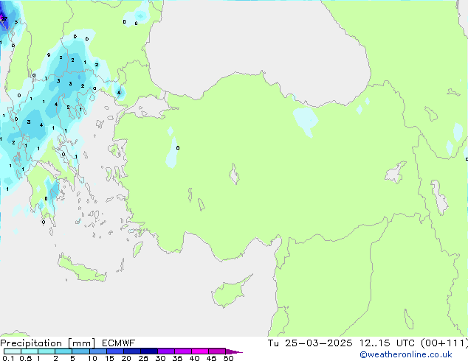
Task: Pick the 10–15 mm legend color box
Action: [97, 351]
